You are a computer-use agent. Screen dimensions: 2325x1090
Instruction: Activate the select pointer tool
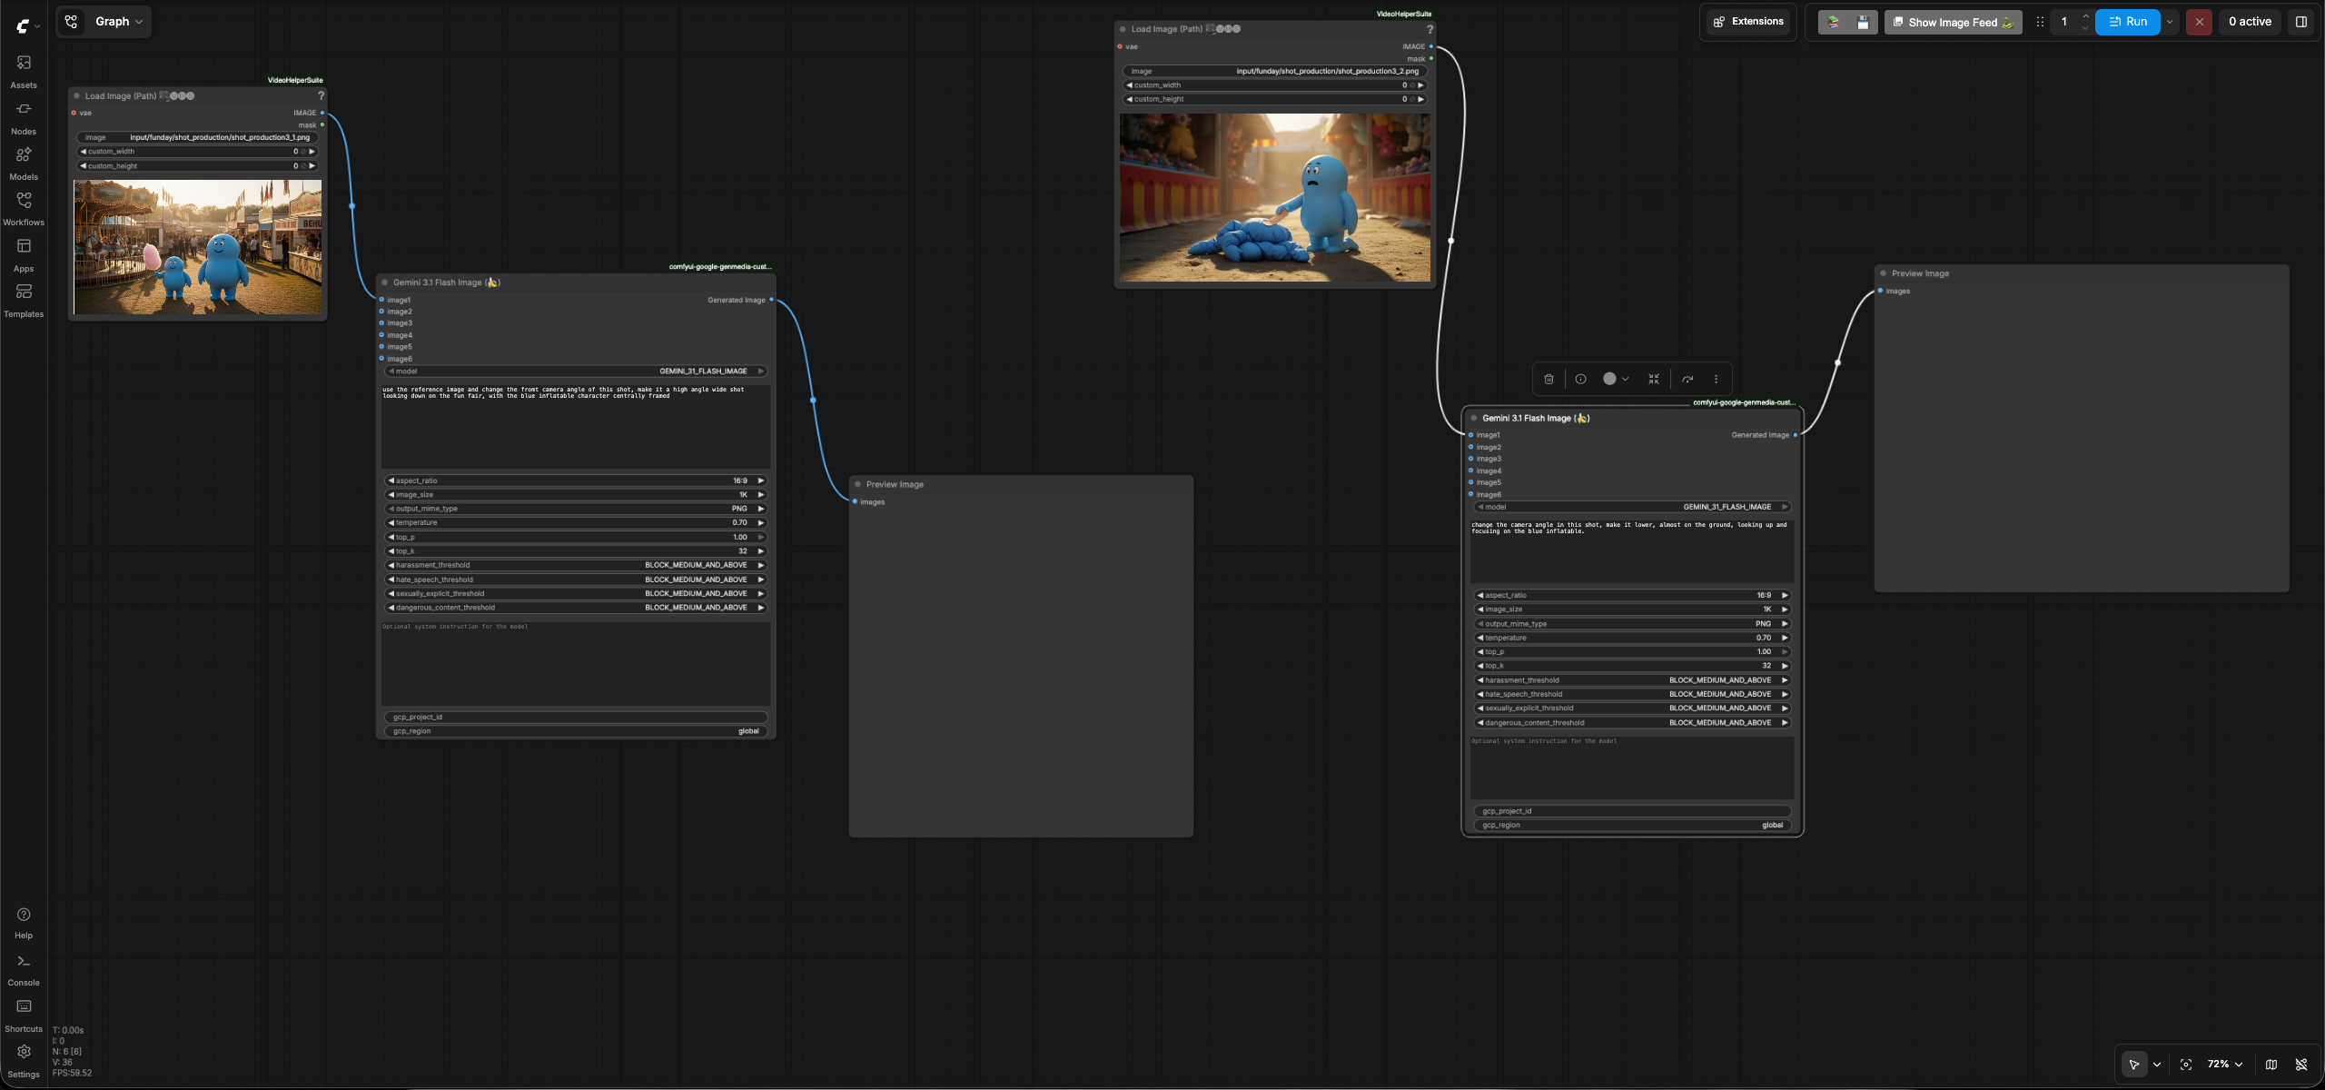tap(2134, 1064)
